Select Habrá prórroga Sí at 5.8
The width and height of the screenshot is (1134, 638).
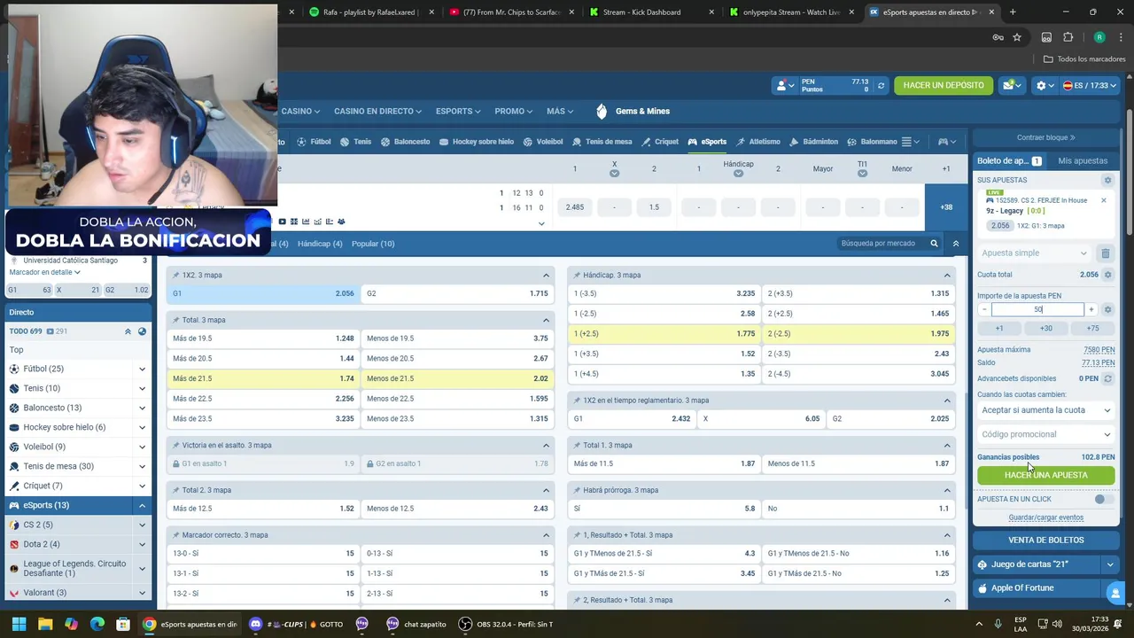click(664, 509)
